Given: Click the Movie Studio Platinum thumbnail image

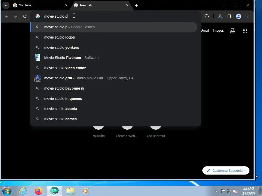Looking at the screenshot, I should 37,58.
